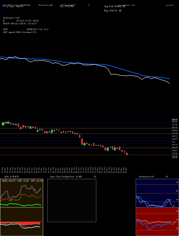Click the 511.58 price axis label
The image size is (179, 236).
175,125
